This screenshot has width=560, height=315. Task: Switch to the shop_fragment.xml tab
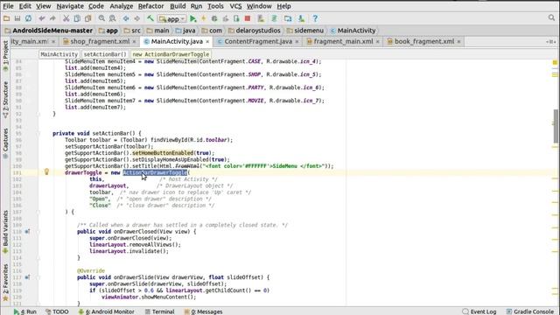click(x=100, y=41)
